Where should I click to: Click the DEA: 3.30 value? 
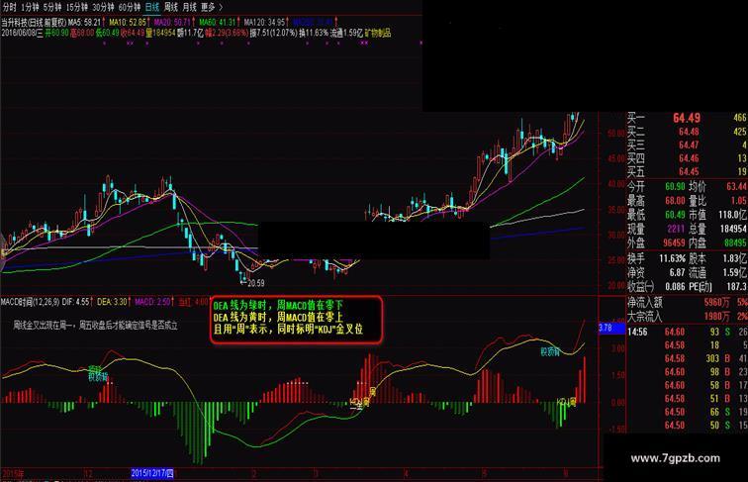(113, 302)
